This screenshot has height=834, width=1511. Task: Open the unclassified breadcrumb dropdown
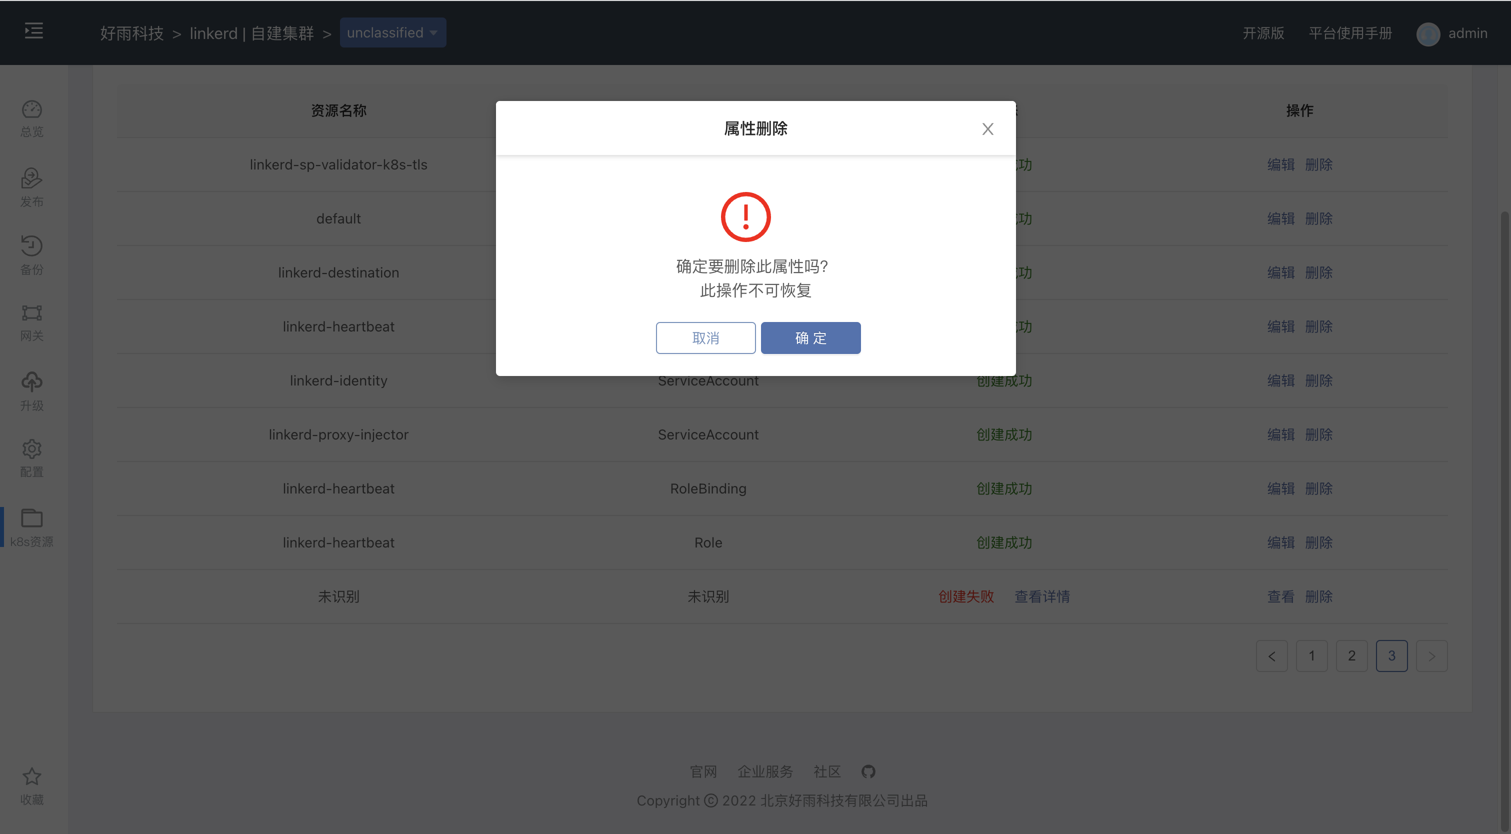[x=392, y=32]
